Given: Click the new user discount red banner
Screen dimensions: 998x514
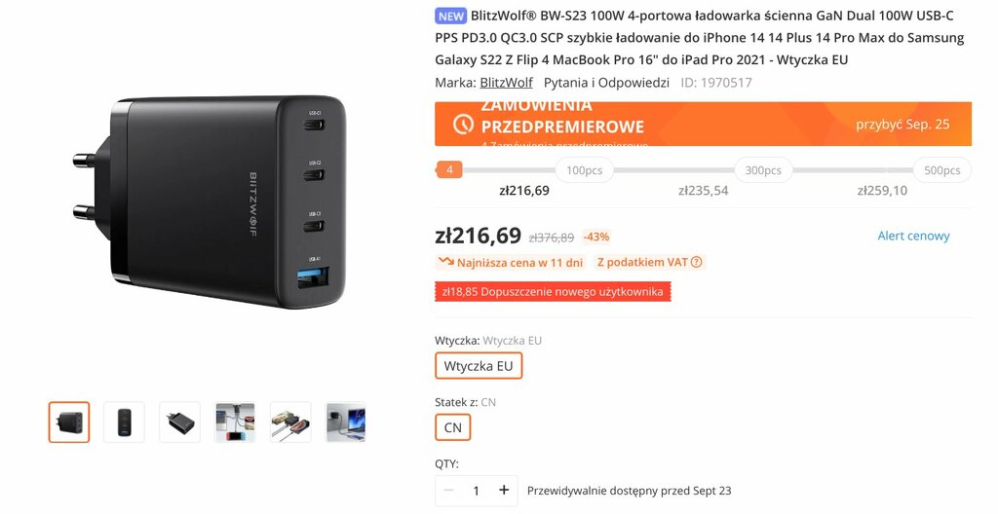Looking at the screenshot, I should pyautogui.click(x=554, y=292).
